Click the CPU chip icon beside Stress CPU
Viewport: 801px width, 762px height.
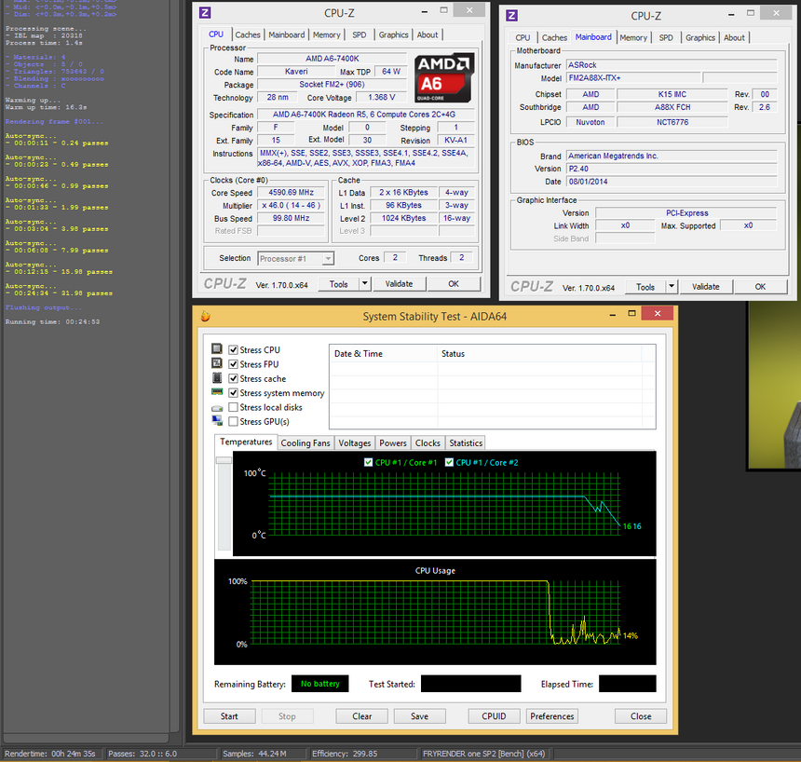pyautogui.click(x=217, y=350)
